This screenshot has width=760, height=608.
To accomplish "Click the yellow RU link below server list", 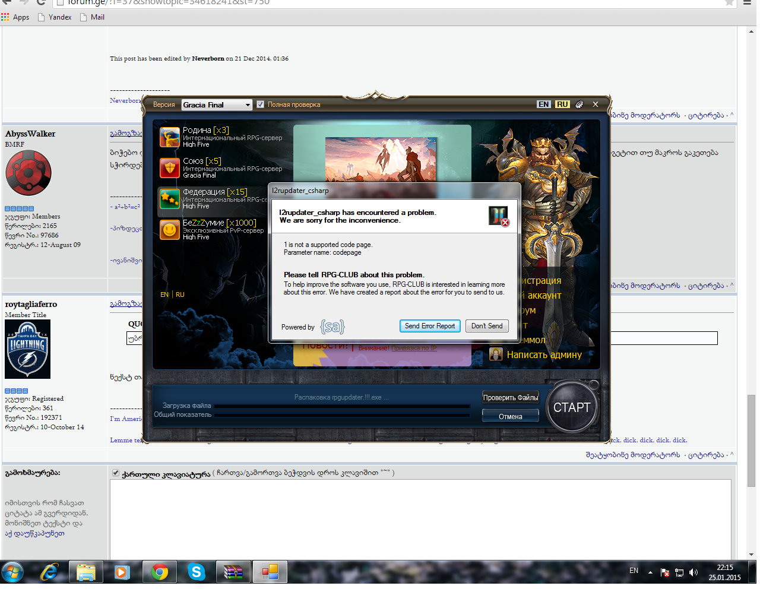I will point(180,294).
